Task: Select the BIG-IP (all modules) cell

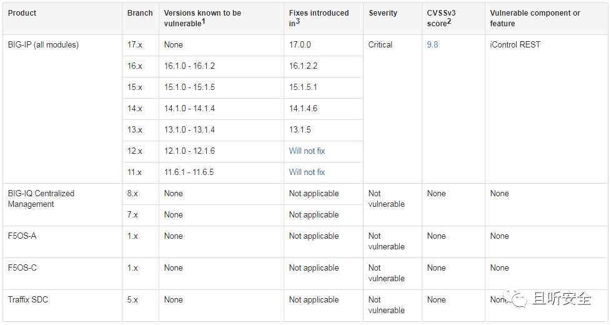Action: coord(43,44)
